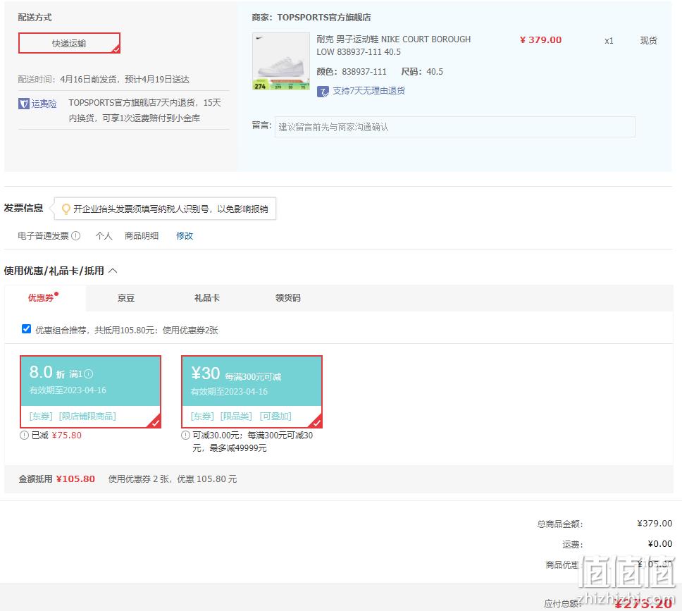This screenshot has height=611, width=682.
Task: Click info icon next to 满1 on coupon
Action: (88, 374)
